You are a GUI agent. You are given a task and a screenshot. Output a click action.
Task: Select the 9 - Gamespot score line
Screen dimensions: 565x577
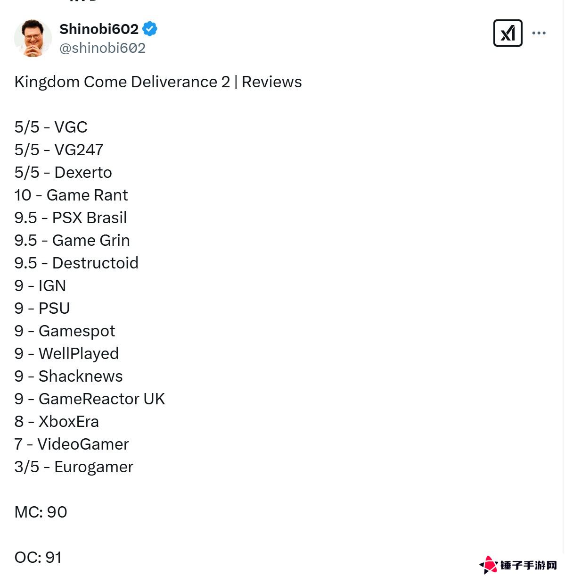[65, 331]
